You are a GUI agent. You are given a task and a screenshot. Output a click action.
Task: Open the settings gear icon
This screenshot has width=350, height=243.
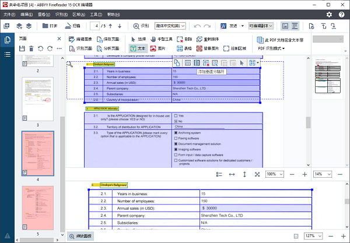pyautogui.click(x=329, y=14)
